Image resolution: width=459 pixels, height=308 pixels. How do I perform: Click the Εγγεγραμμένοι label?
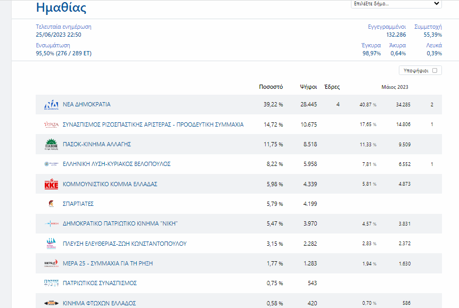point(387,27)
